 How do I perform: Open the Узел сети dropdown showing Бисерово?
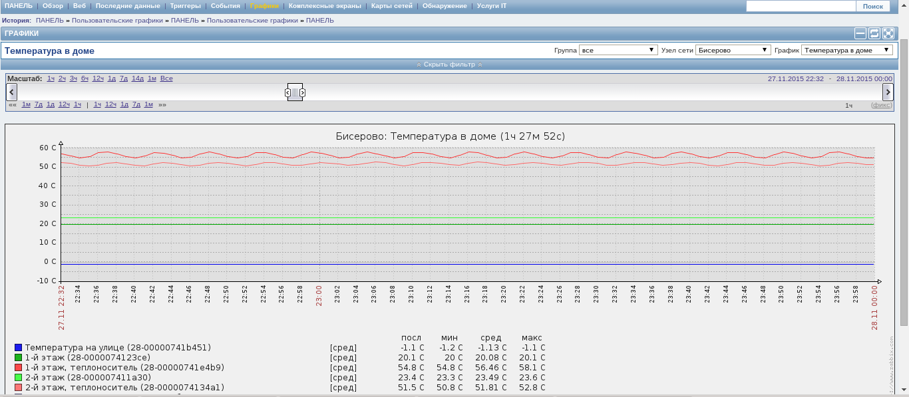coord(733,50)
